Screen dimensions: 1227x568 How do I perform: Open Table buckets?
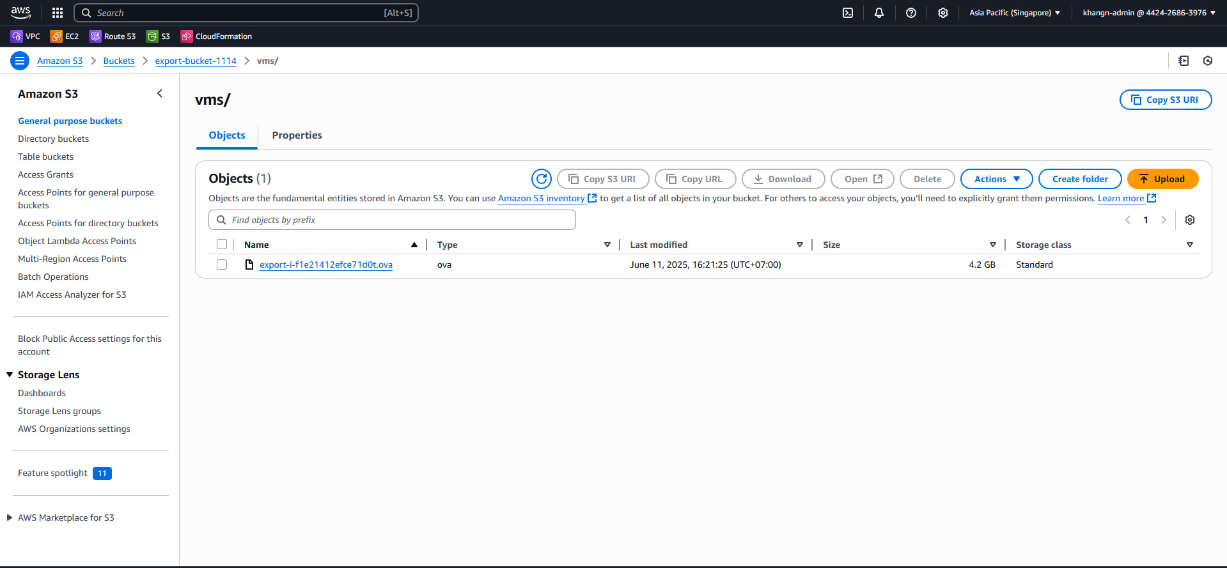pos(46,157)
